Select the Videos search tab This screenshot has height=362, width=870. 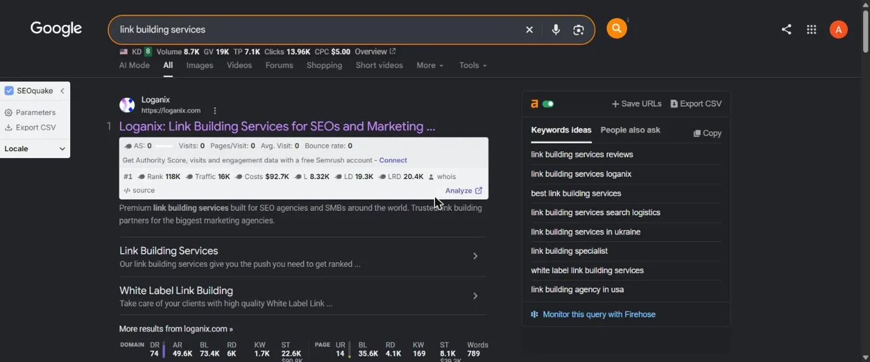point(239,65)
